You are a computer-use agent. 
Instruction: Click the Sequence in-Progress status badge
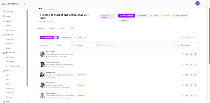[108, 17]
